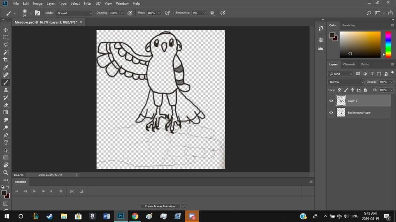Toggle pressure for opacity button
396x222 pixels.
click(x=130, y=13)
